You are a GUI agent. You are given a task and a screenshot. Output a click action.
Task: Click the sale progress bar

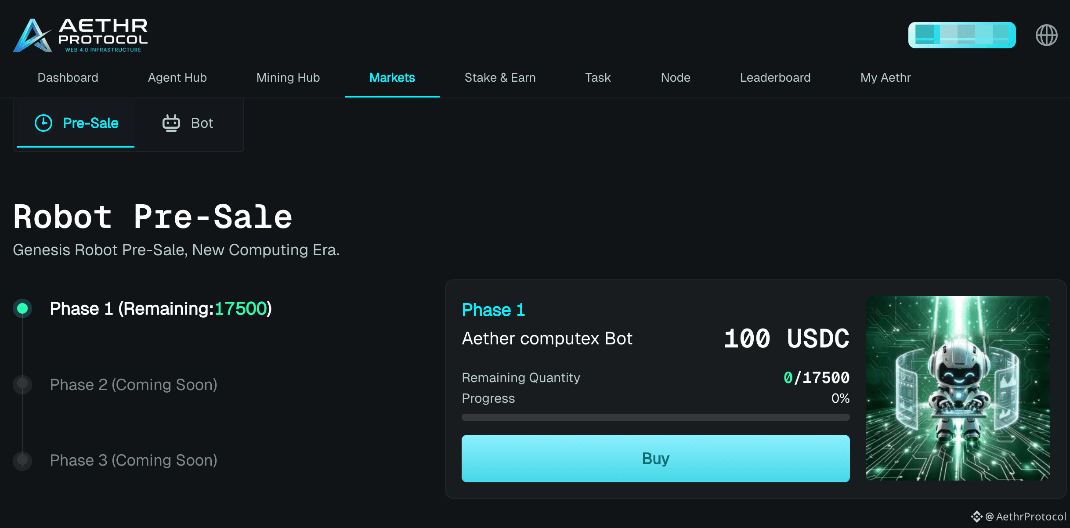point(655,417)
